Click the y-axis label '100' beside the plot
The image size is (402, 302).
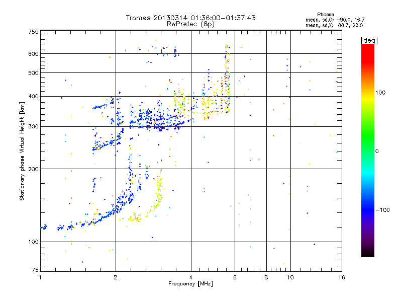(33, 242)
